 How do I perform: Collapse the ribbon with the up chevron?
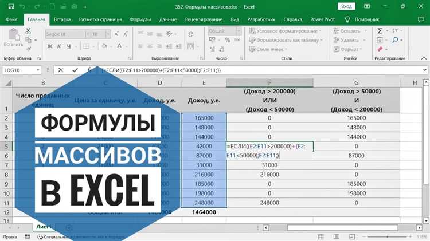click(x=424, y=58)
